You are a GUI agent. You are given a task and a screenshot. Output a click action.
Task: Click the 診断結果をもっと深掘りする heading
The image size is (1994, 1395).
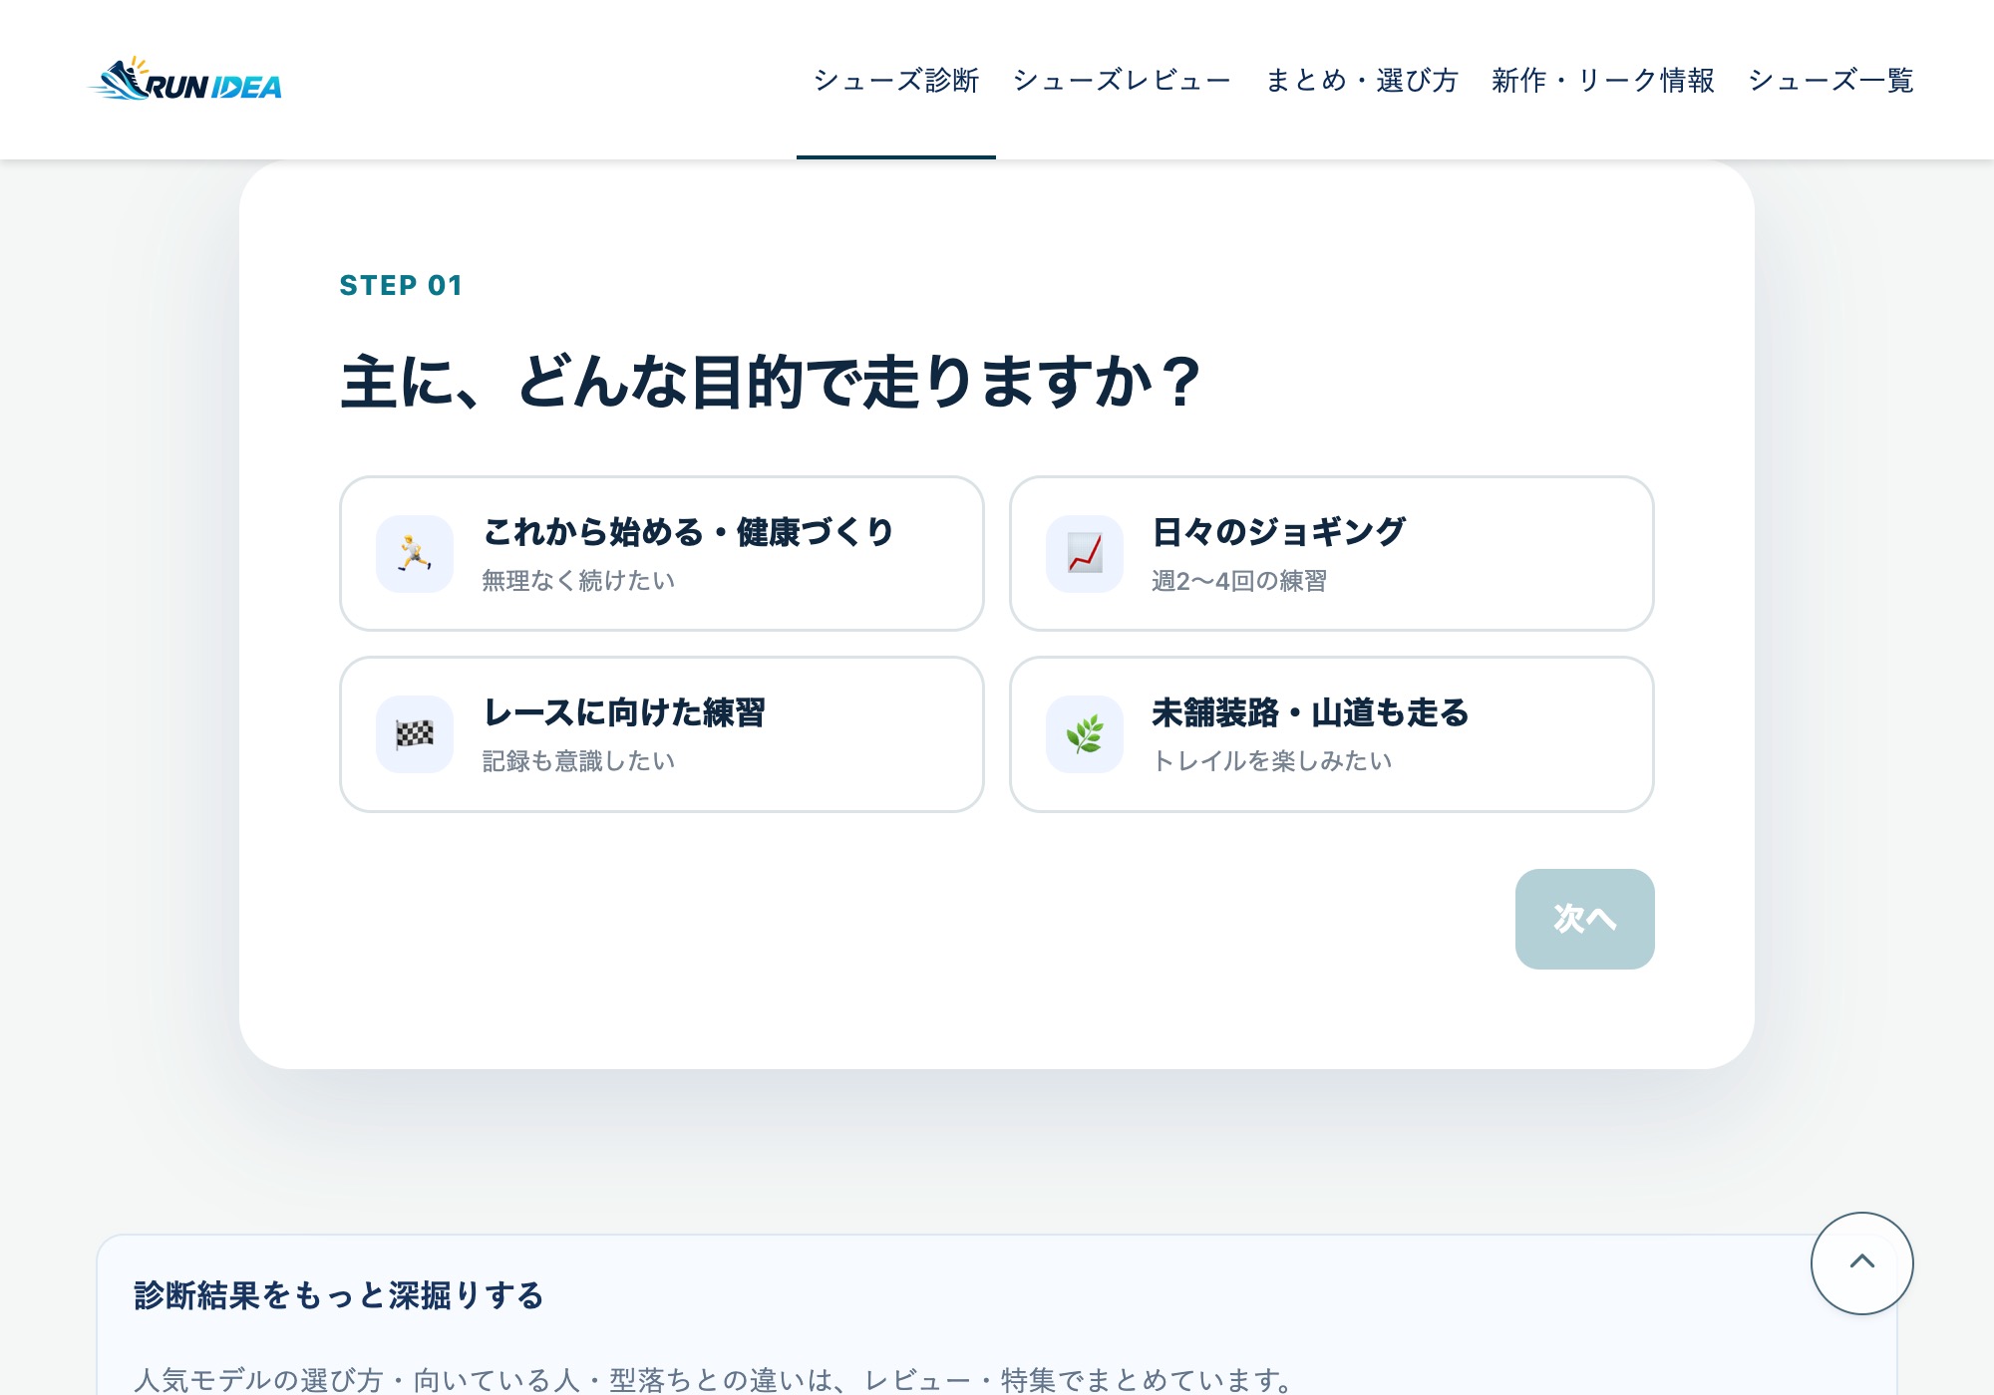click(x=338, y=1295)
